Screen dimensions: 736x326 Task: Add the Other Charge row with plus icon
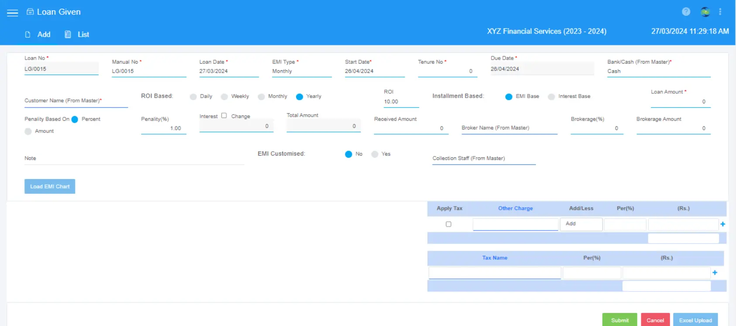[x=723, y=224]
